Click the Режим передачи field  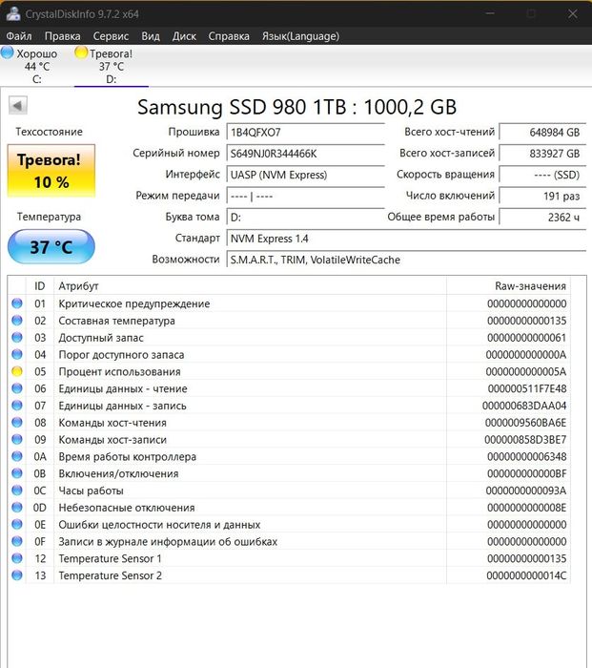[x=306, y=196]
